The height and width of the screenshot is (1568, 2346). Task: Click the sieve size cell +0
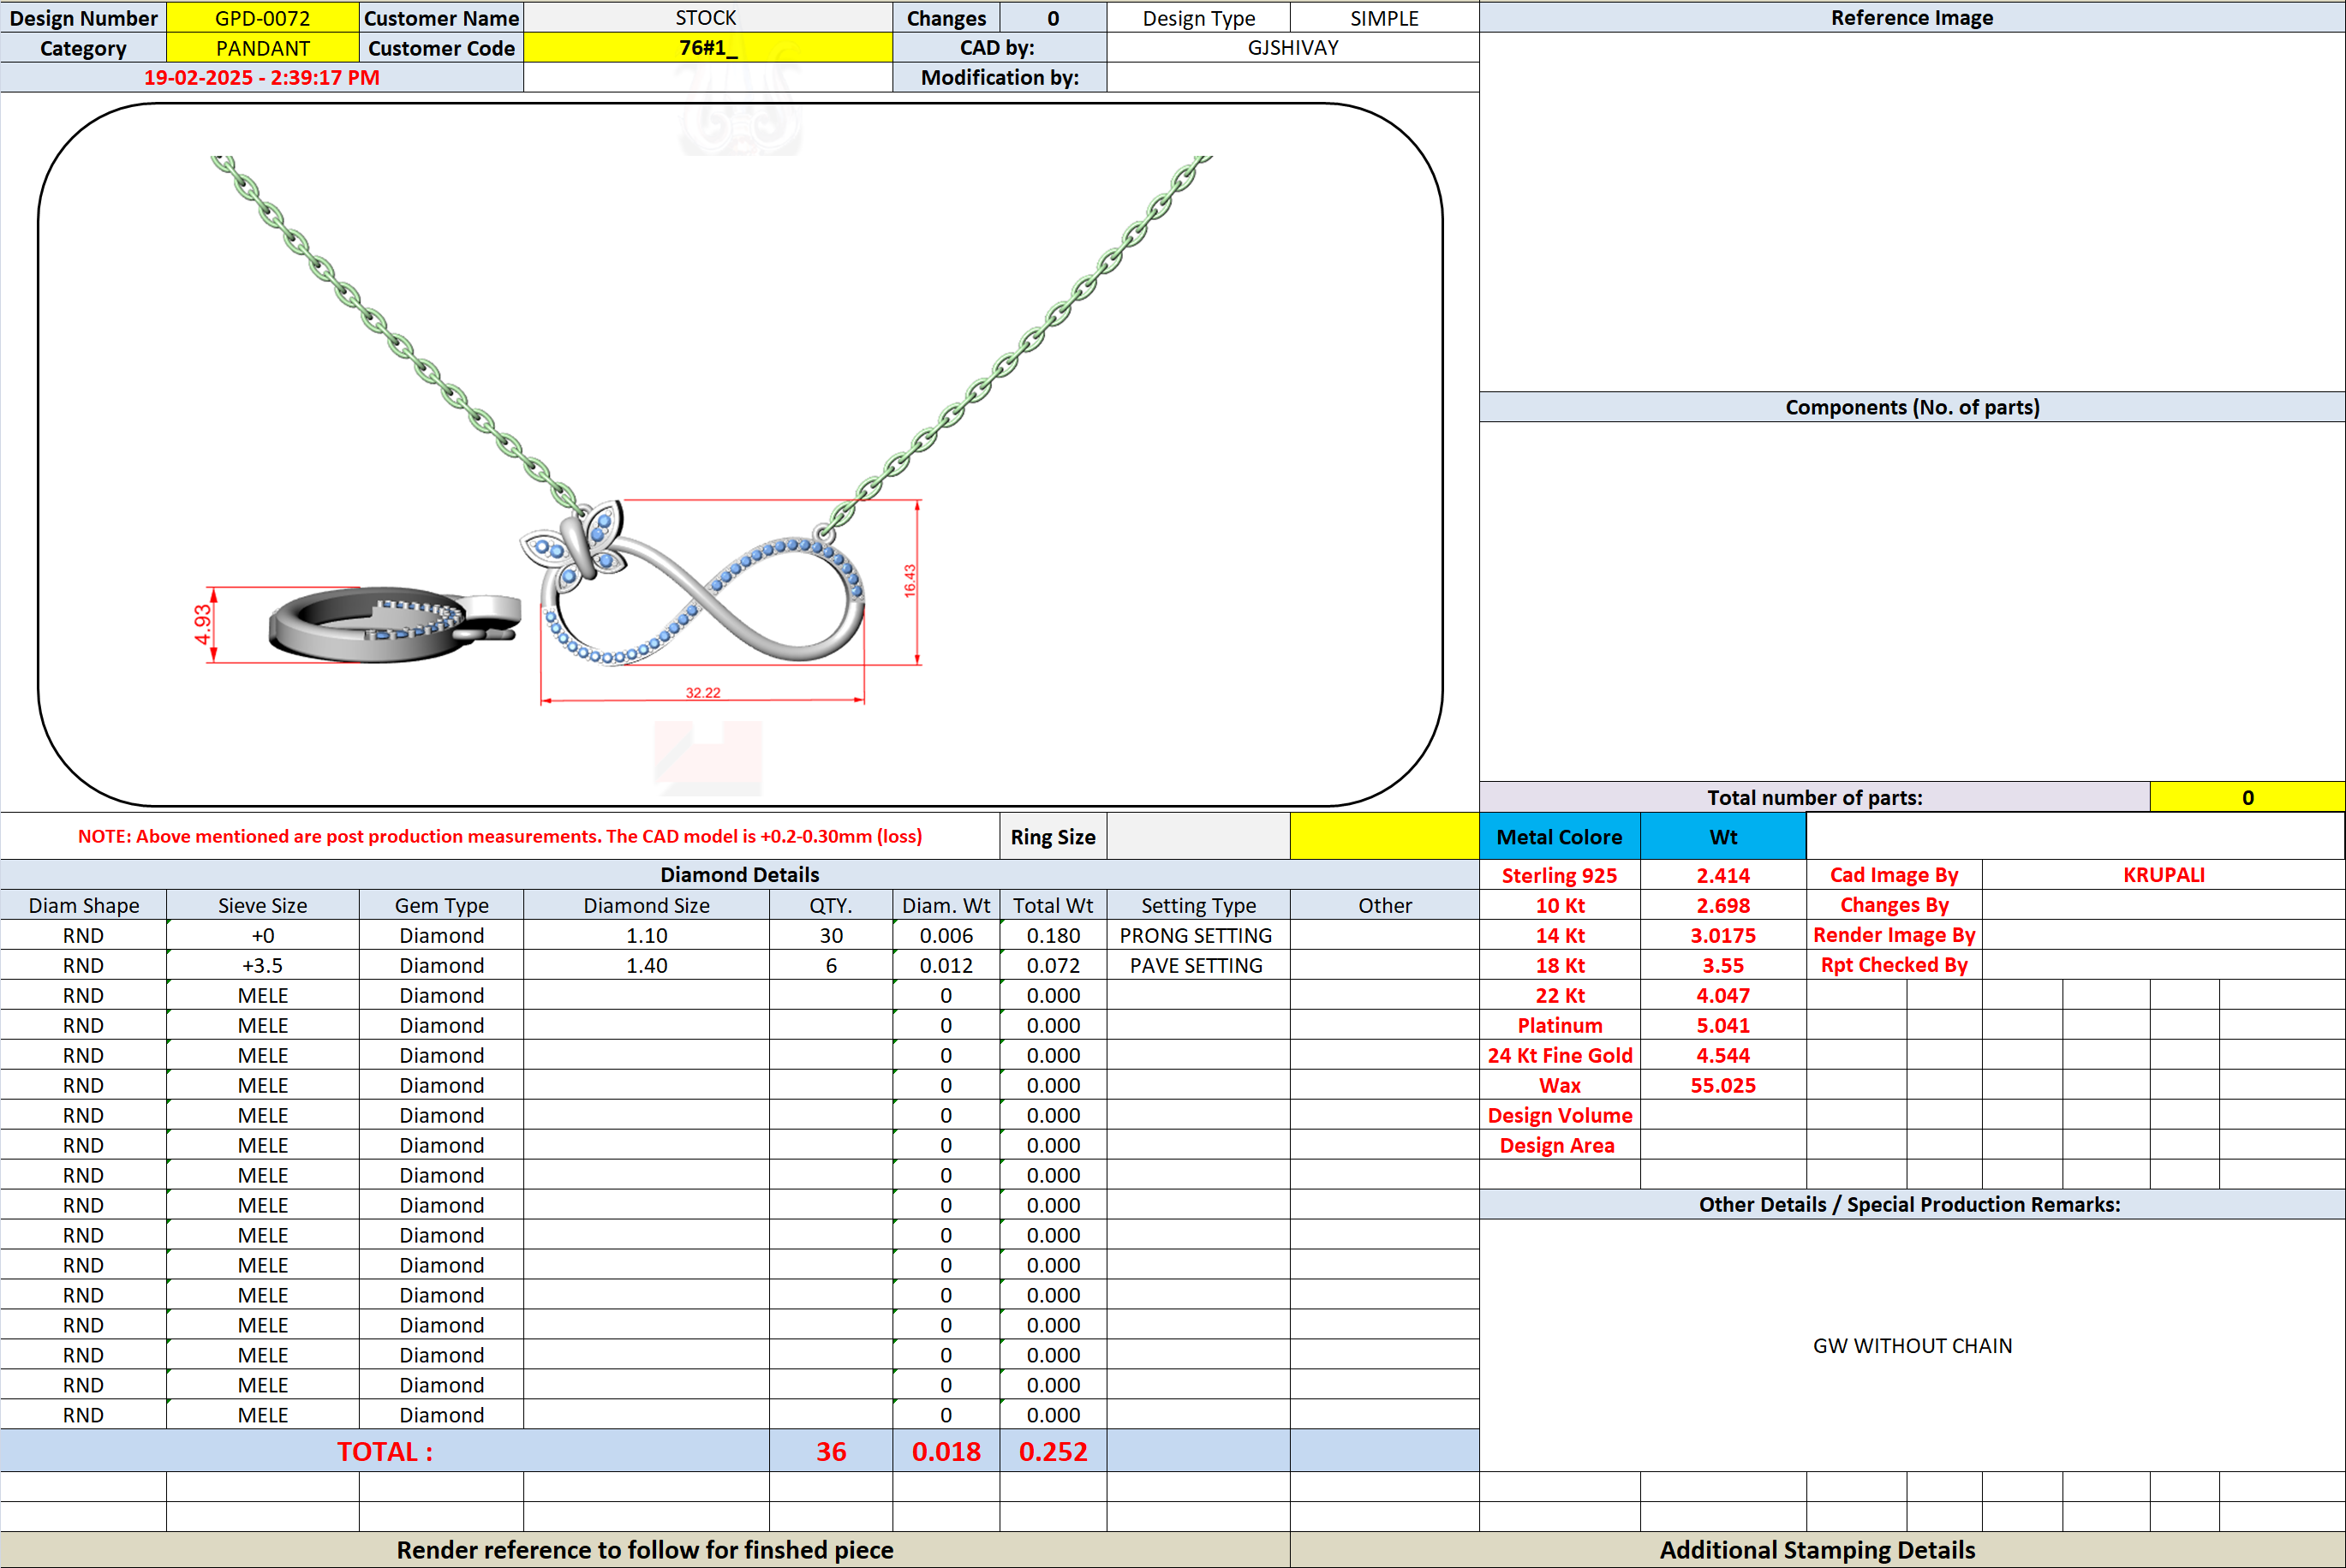click(262, 935)
